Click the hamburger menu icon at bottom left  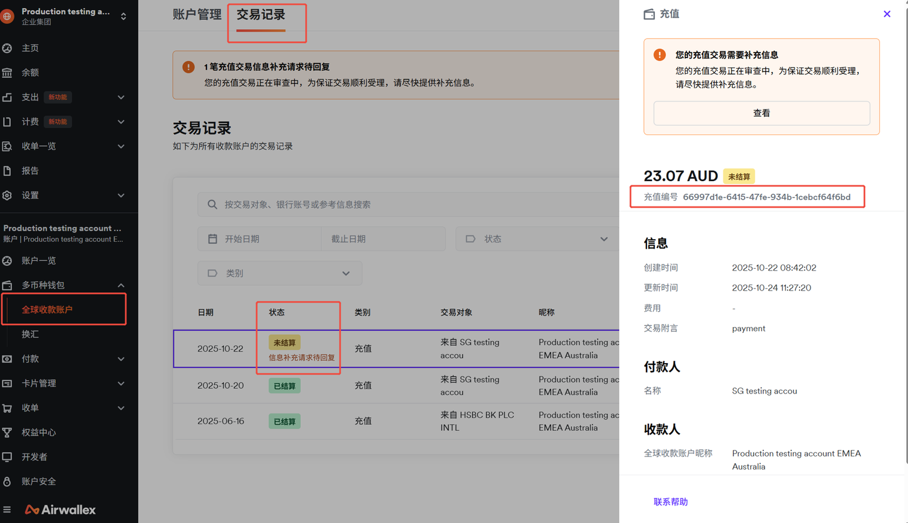[x=7, y=510]
